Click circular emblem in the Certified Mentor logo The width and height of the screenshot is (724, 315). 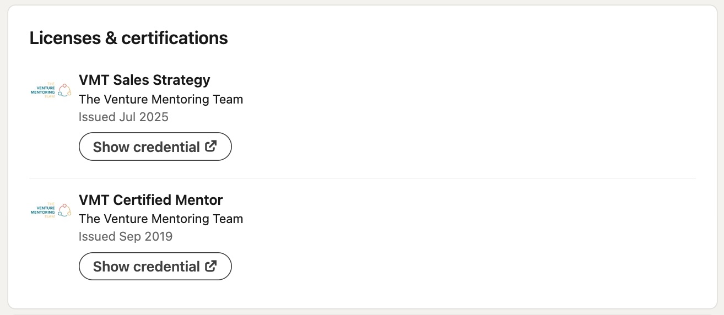pos(65,210)
